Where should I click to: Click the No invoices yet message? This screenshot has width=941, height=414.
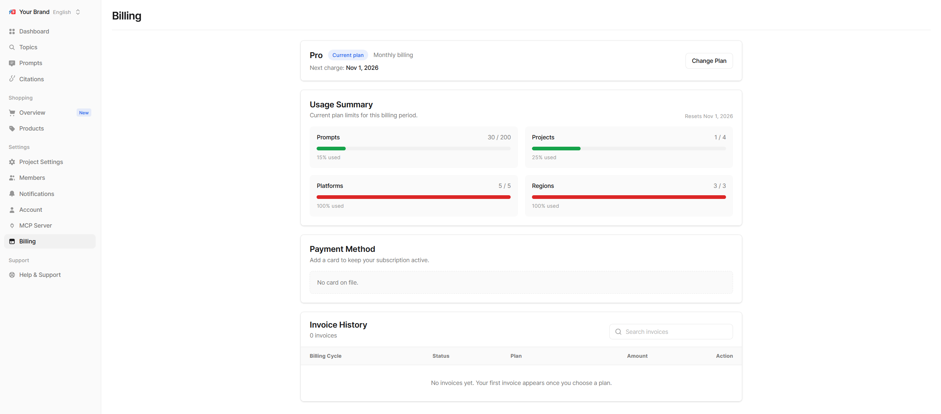521,383
